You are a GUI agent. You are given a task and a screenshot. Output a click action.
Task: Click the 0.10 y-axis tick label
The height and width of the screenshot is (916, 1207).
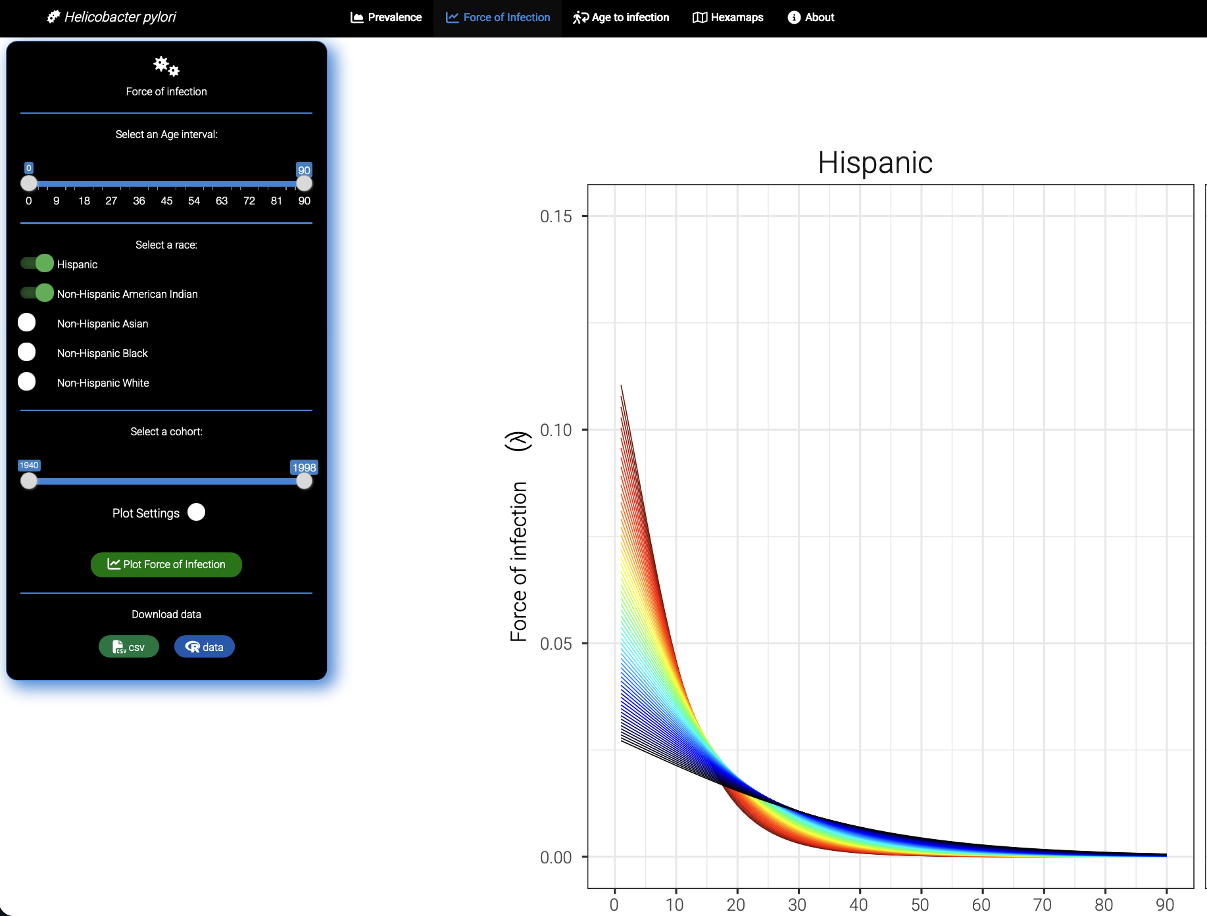pyautogui.click(x=556, y=430)
